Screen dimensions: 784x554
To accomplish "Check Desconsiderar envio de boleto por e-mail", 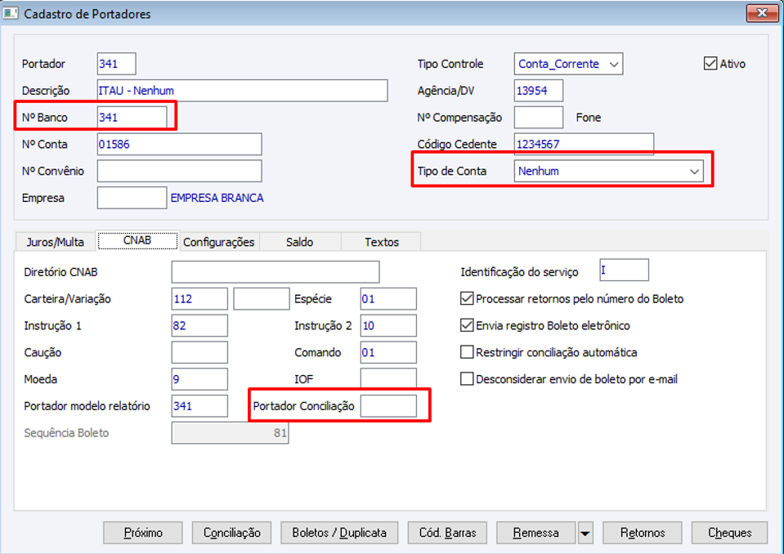I will click(x=468, y=379).
